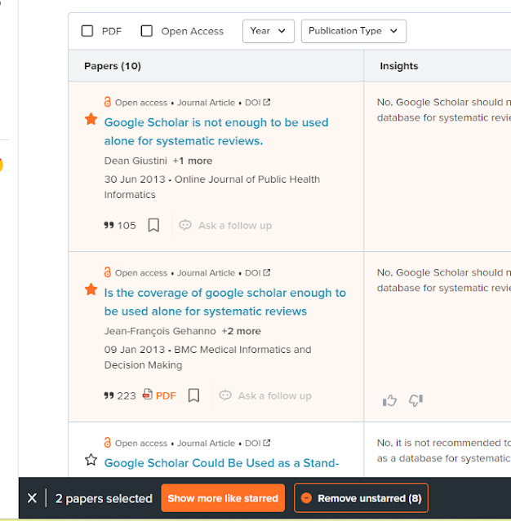Screen dimensions: 511x521
Task: Thumbs up the second paper's insight
Action: coord(389,400)
